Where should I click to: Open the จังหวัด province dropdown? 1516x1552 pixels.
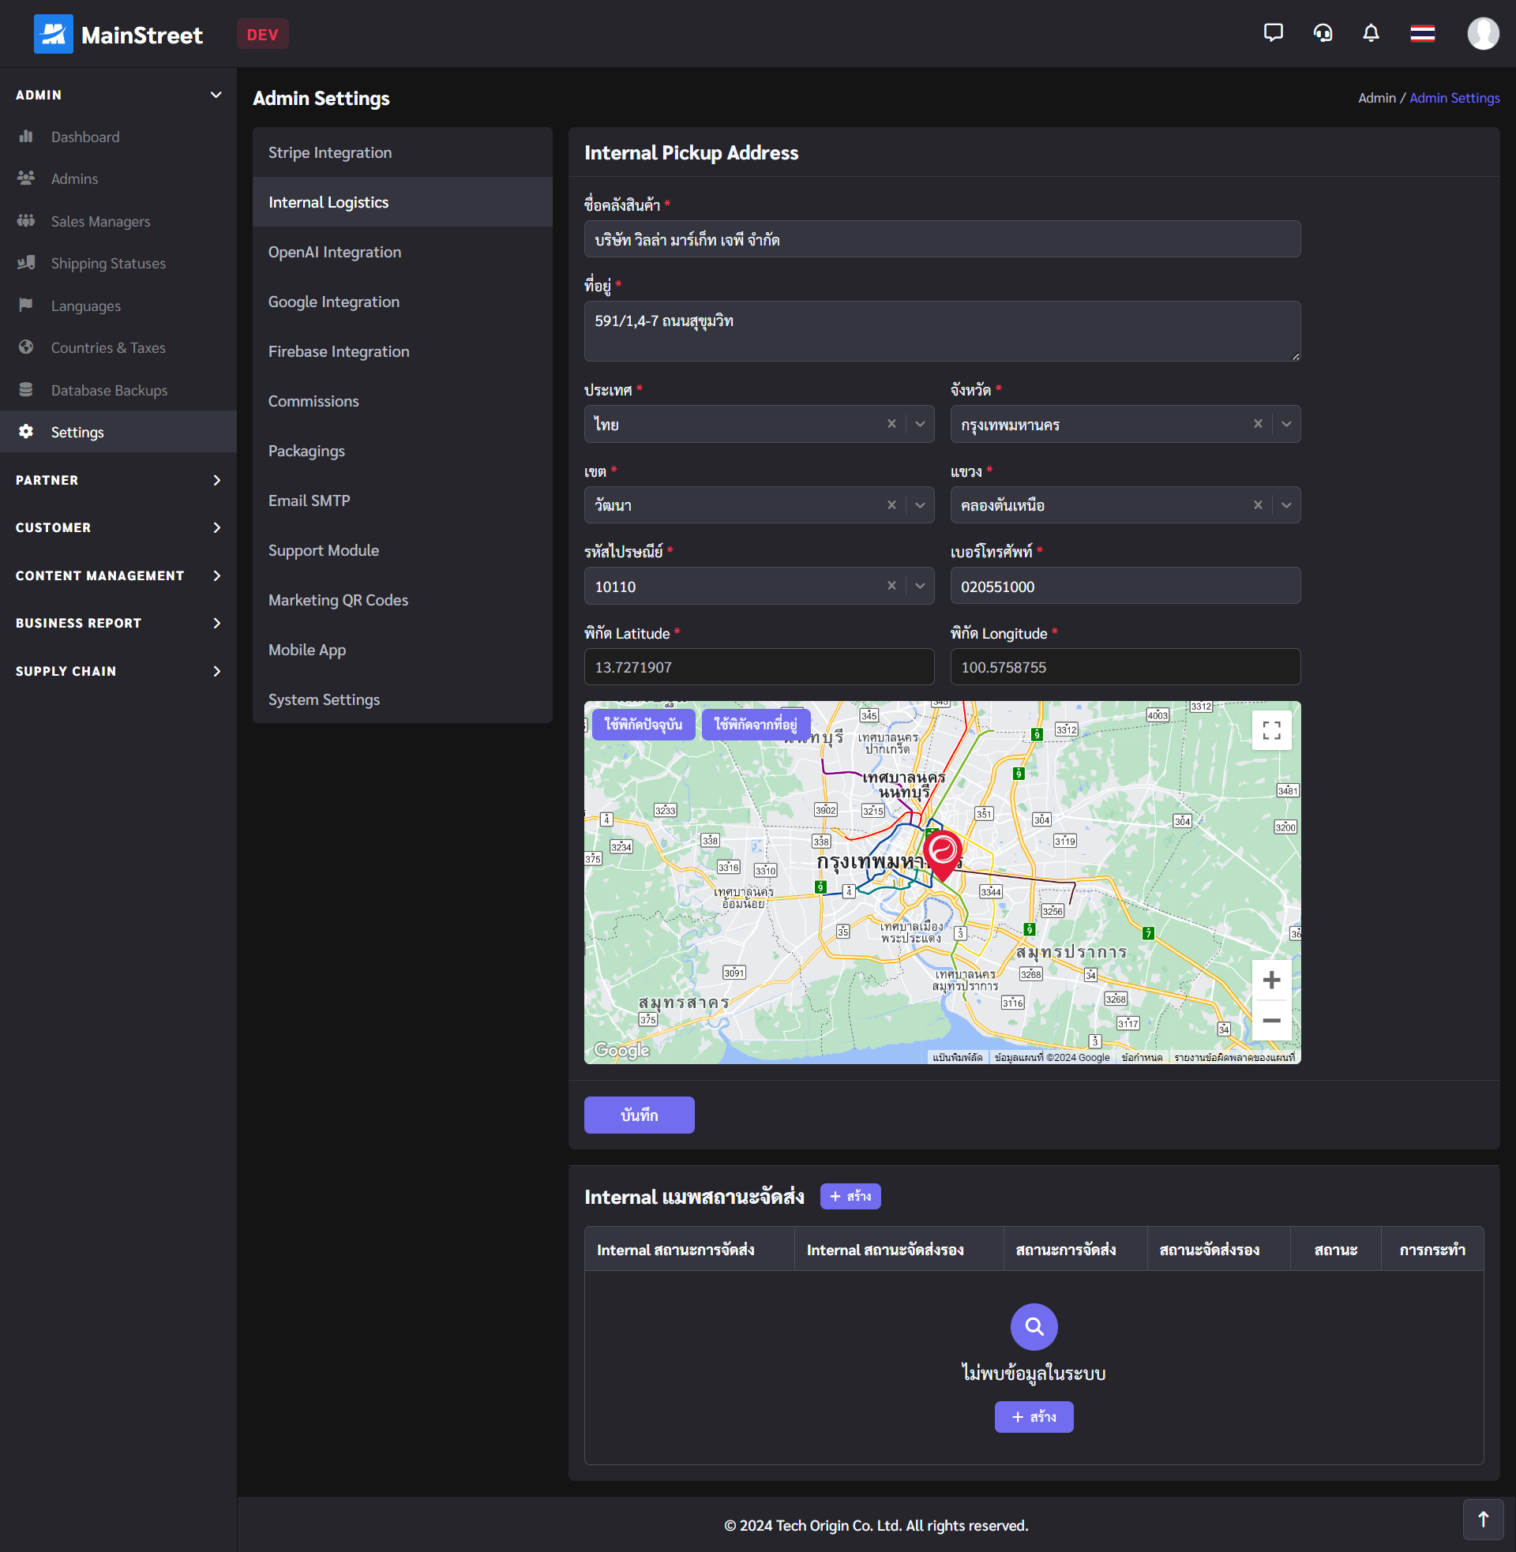(x=1285, y=425)
